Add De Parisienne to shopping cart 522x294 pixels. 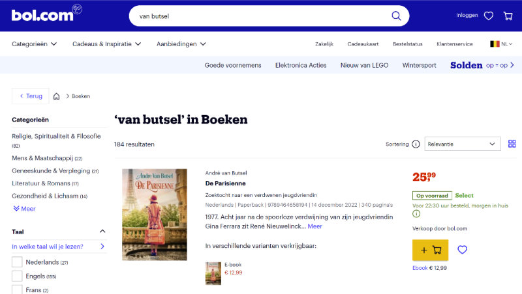click(x=430, y=250)
